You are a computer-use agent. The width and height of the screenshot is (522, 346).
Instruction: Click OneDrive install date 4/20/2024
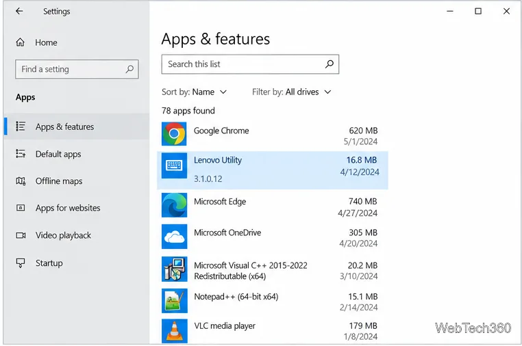pos(358,243)
